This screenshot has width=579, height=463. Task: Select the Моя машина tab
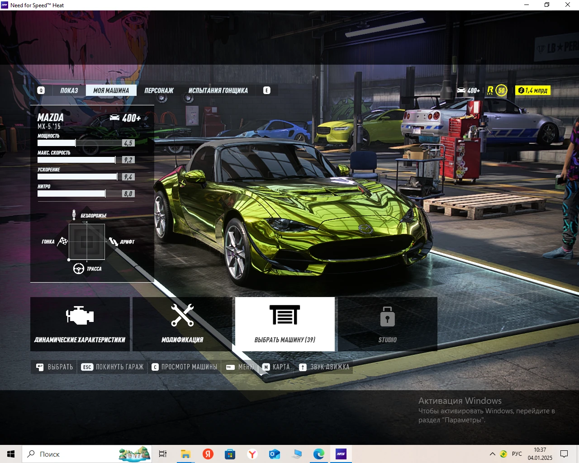pos(111,90)
